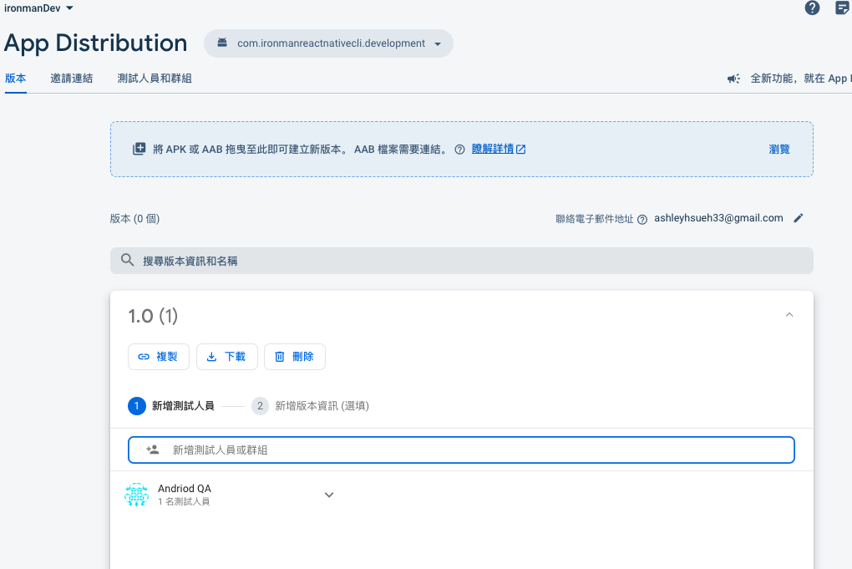
Task: Click the ashleyhsueh33@gmail.com email text
Action: point(718,218)
